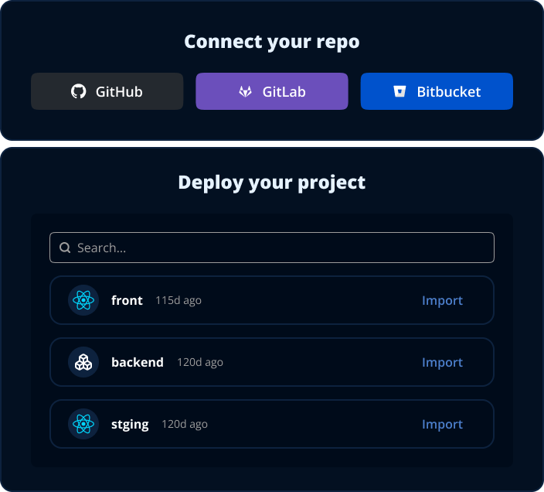Click the magnifying glass search icon

66,248
